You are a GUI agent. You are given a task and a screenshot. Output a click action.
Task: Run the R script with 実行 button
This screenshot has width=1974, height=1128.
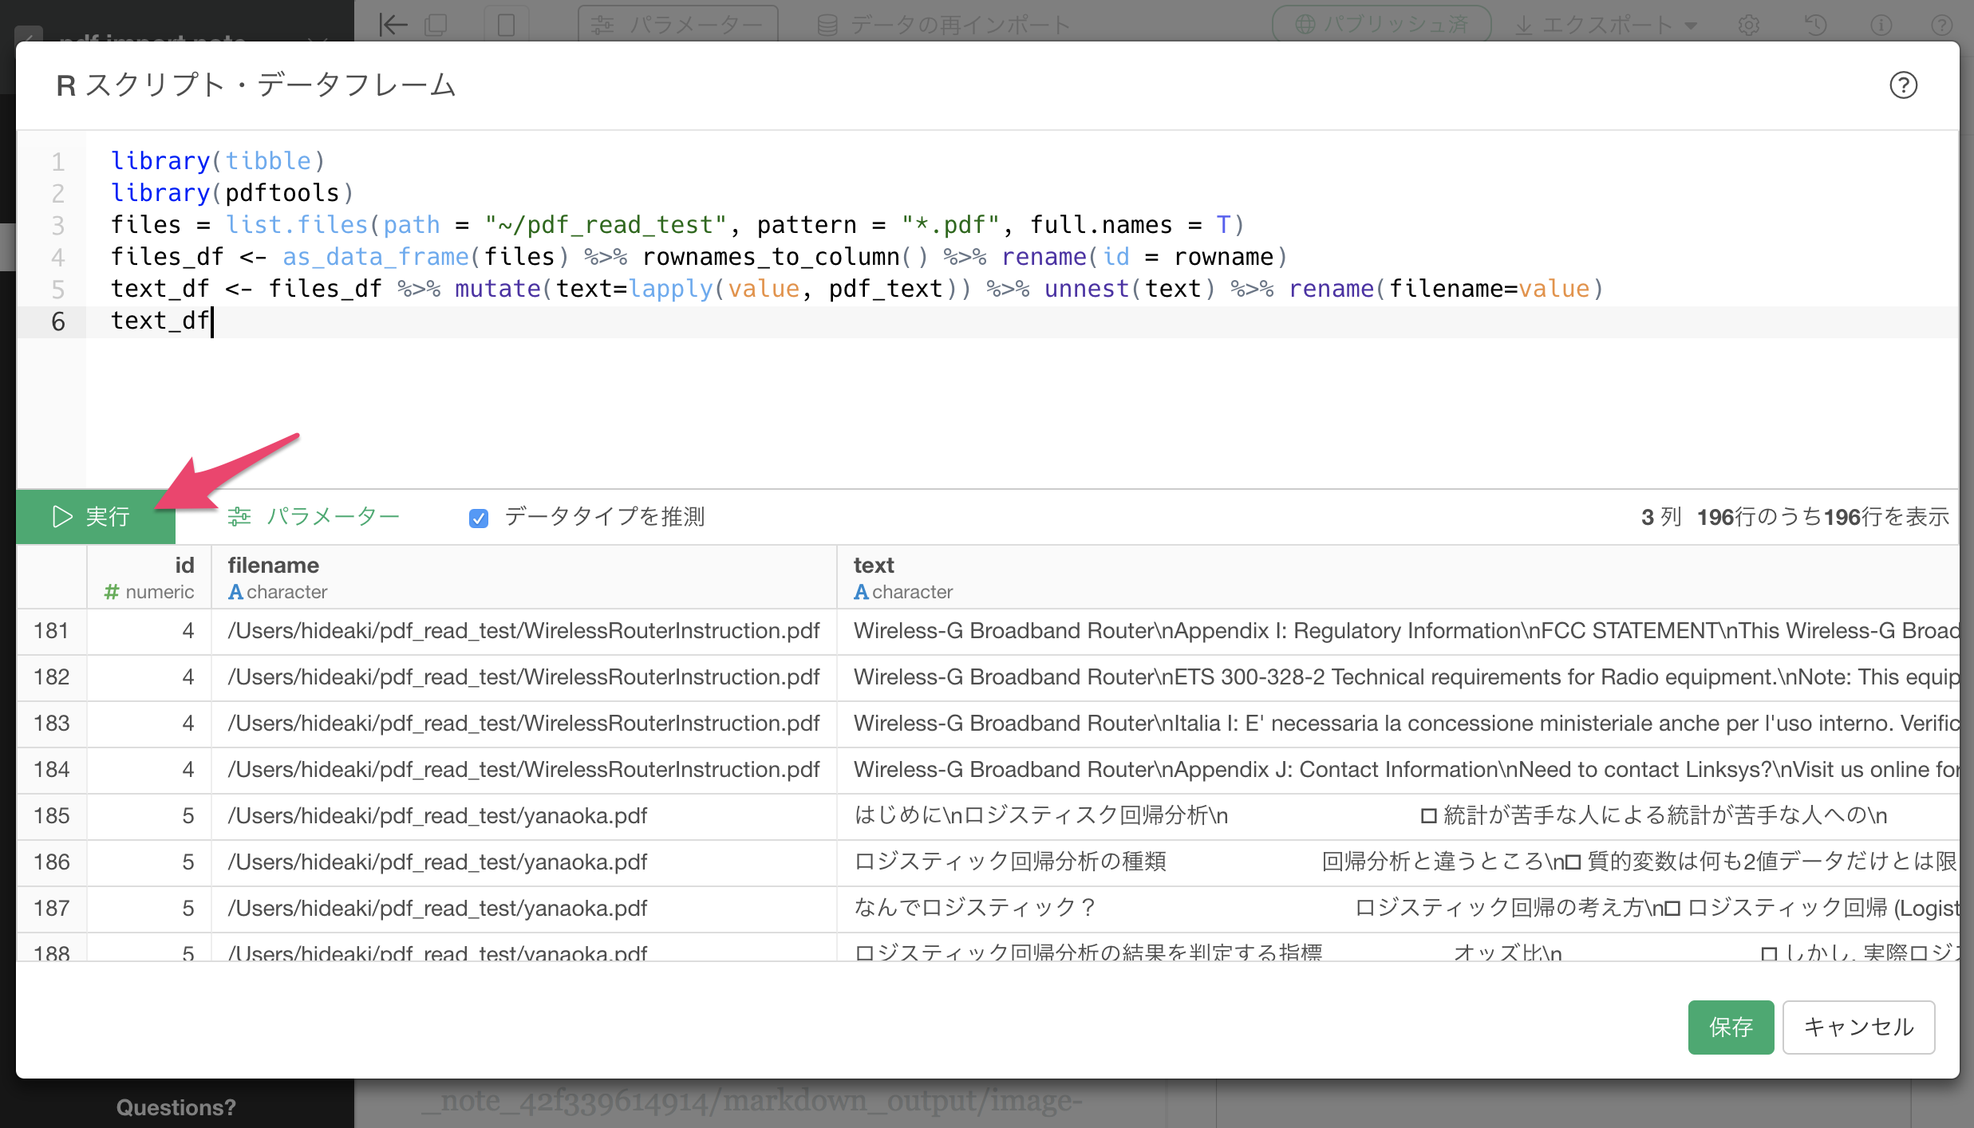[x=95, y=517]
